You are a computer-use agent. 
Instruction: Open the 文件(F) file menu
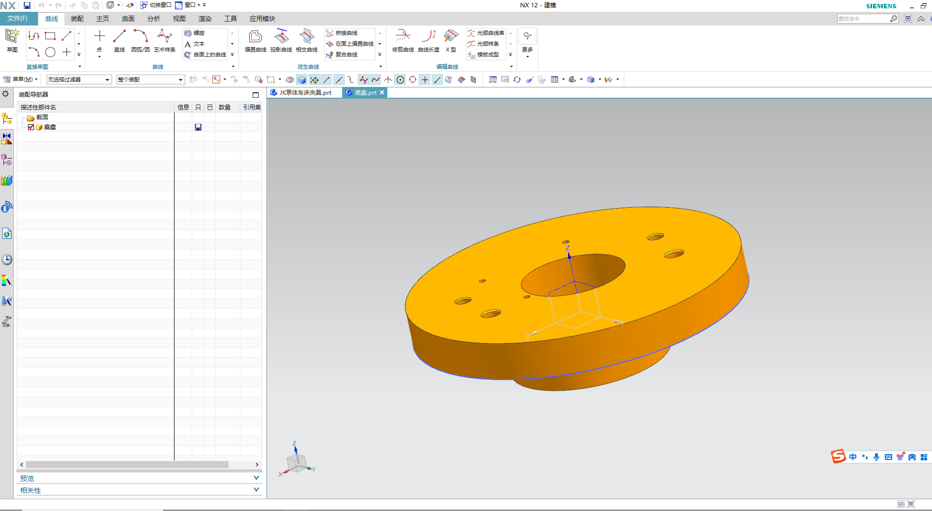tap(18, 19)
